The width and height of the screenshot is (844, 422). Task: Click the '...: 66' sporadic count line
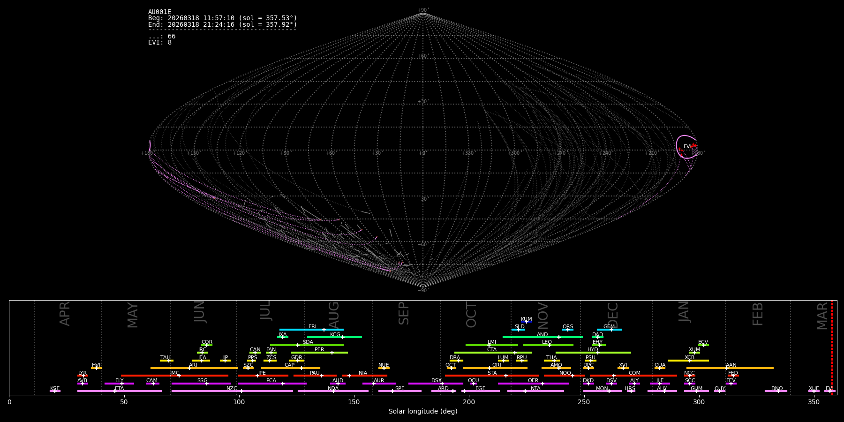162,37
